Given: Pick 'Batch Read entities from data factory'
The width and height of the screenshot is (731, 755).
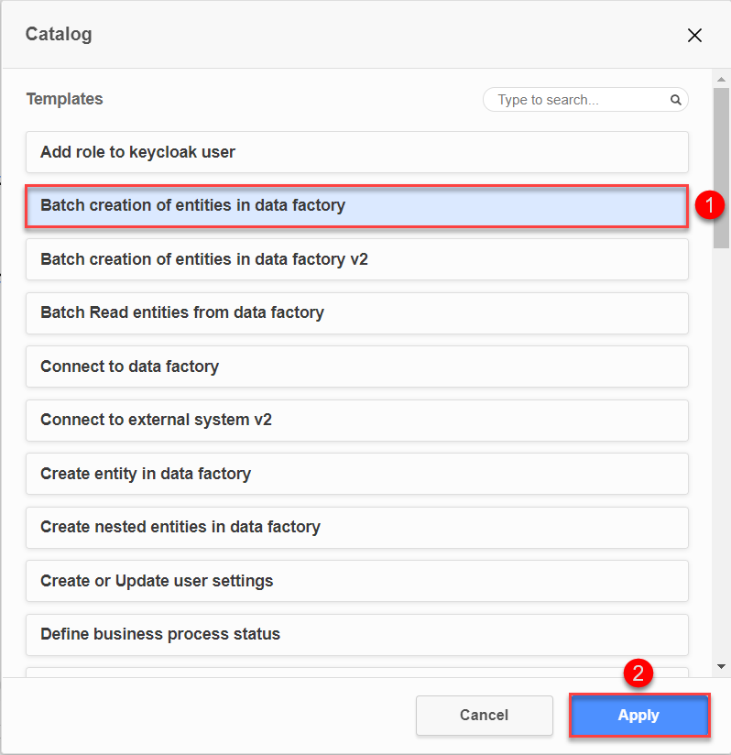Looking at the screenshot, I should [x=357, y=312].
